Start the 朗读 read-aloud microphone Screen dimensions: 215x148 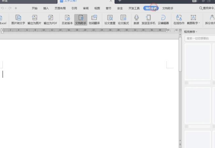[x=136, y=18]
